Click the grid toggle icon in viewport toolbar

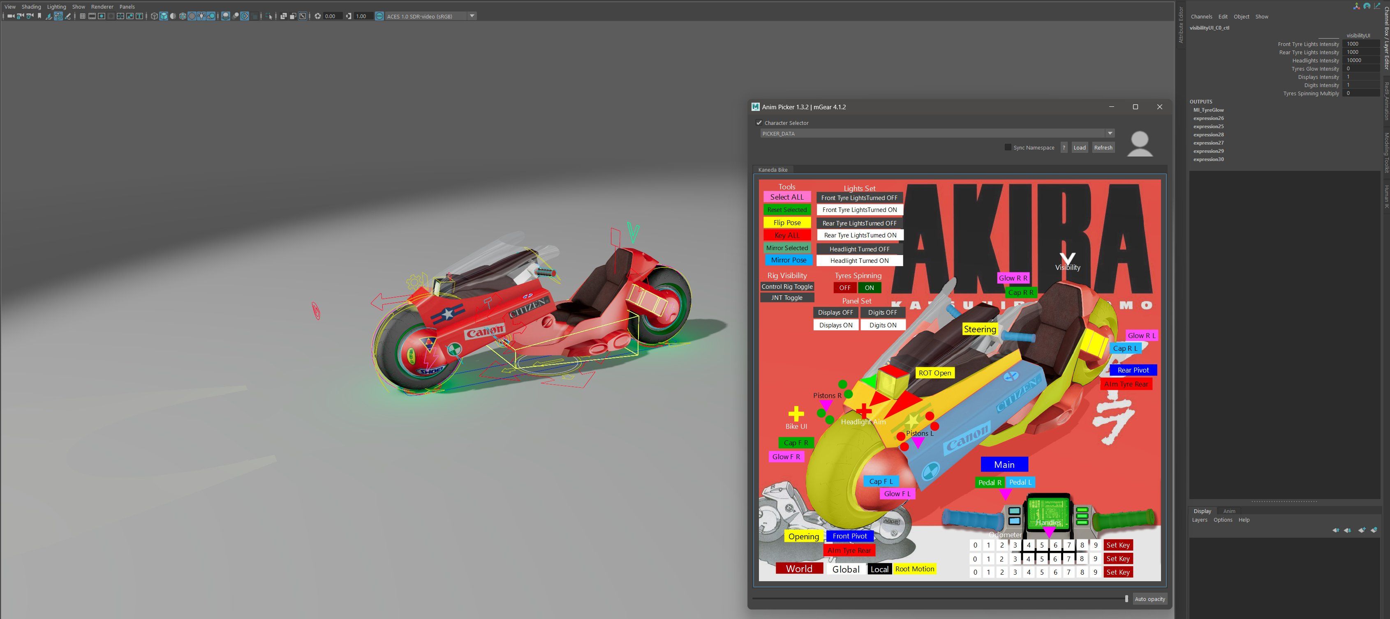tap(83, 16)
